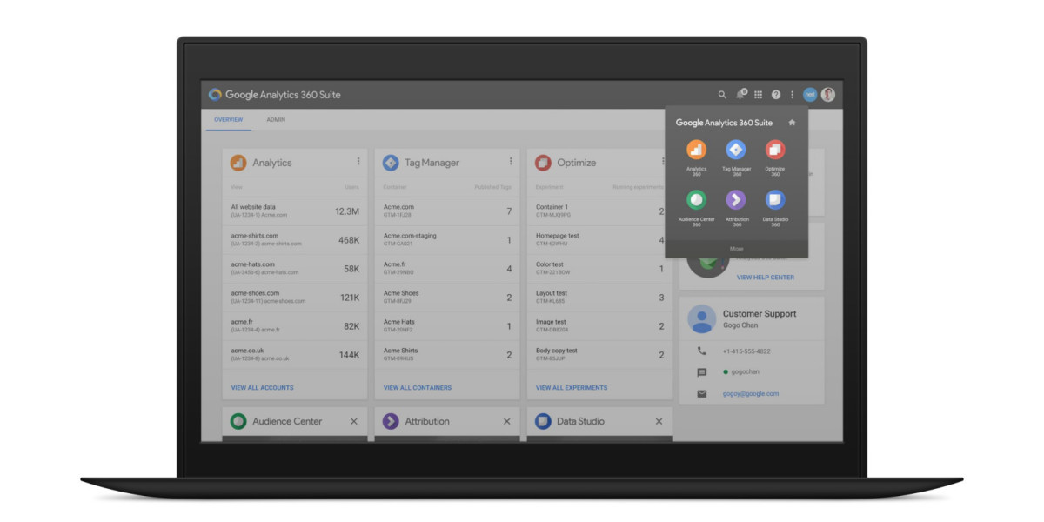Click the View All Accounts link
The image size is (1044, 522).
click(262, 388)
